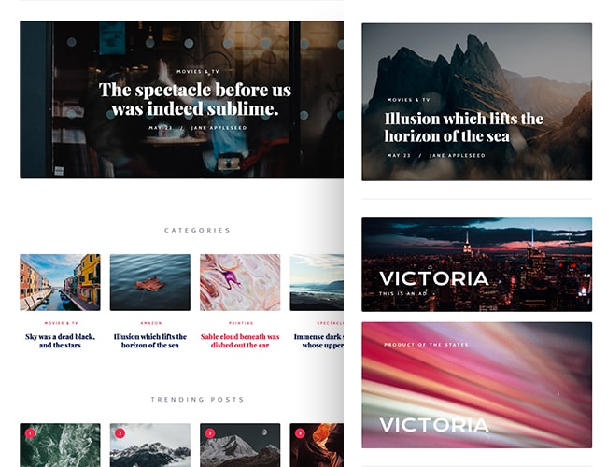Click trending badge number 2
This screenshot has height=467, width=607.
point(120,433)
